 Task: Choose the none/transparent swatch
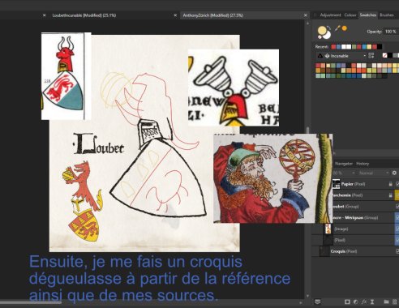(x=384, y=56)
